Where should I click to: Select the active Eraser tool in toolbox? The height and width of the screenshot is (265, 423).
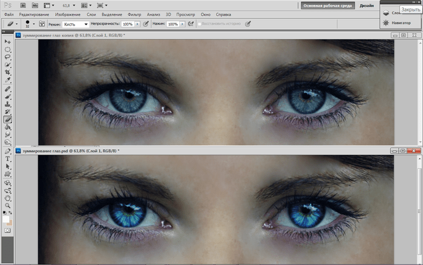7,119
